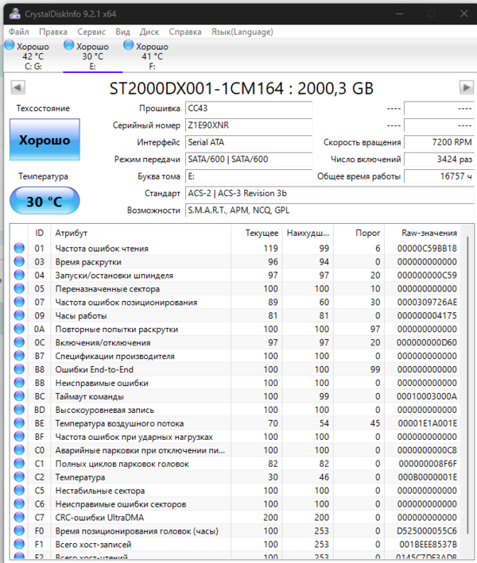This screenshot has width=477, height=563.
Task: Open the Сервис menu
Action: (91, 32)
